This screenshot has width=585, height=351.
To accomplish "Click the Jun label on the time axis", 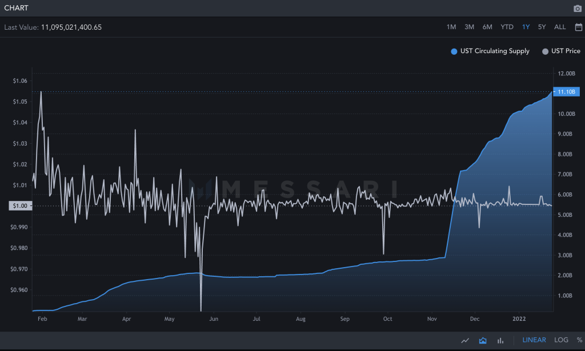I will pos(214,319).
